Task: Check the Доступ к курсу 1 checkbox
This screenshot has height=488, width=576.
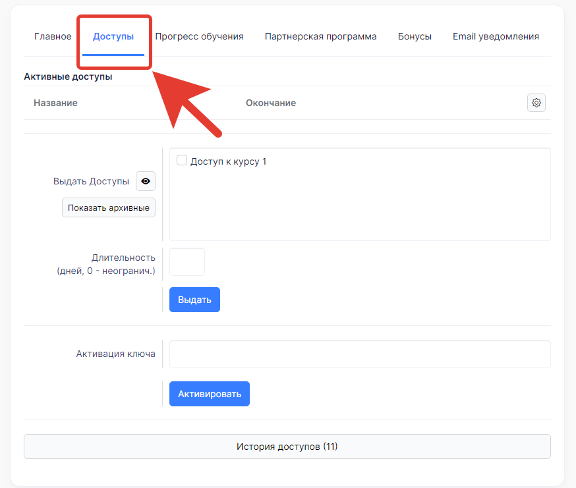Action: point(183,161)
